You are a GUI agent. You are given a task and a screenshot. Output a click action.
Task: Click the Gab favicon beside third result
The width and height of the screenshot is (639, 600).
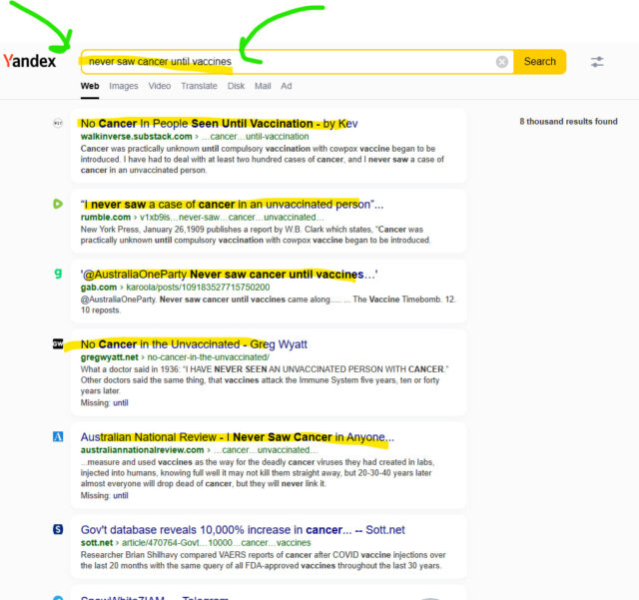(58, 274)
